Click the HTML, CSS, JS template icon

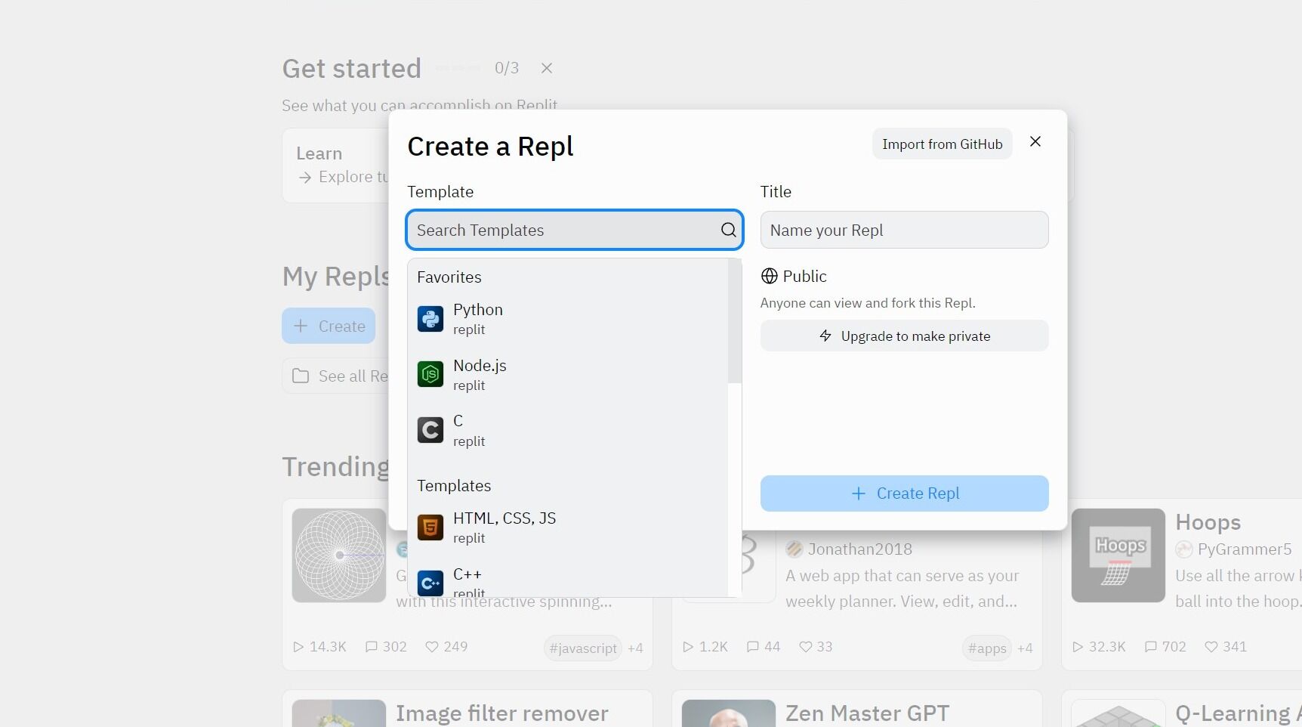[430, 527]
